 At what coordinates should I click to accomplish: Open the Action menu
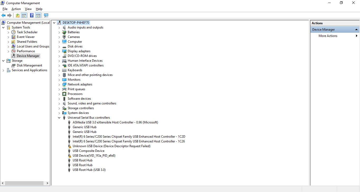16,9
